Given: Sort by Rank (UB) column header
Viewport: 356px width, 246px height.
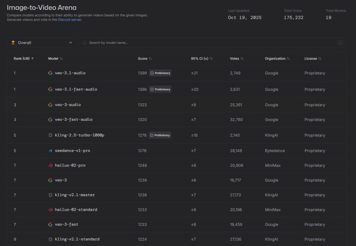Looking at the screenshot, I should (24, 59).
